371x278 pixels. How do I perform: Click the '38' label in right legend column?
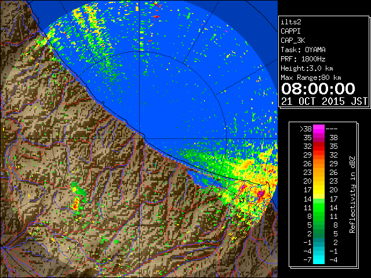coord(333,138)
